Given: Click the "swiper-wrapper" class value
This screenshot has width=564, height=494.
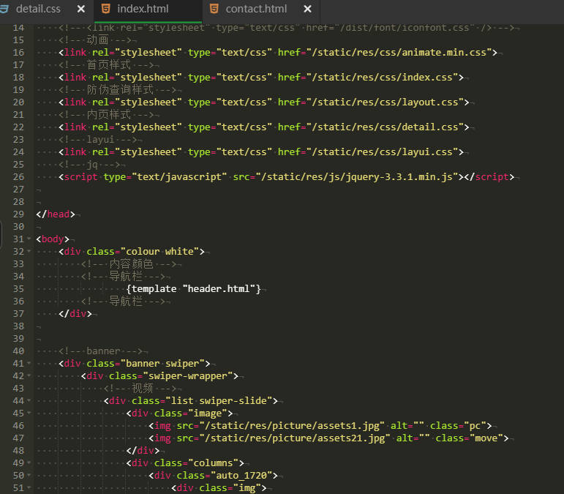Looking at the screenshot, I should 188,376.
